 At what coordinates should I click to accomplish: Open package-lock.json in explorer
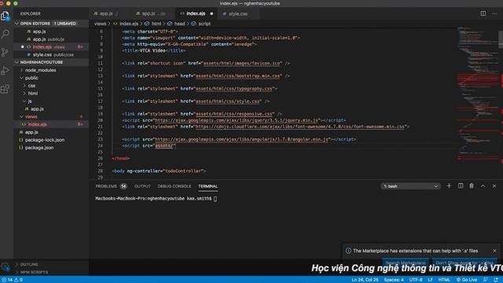(45, 140)
